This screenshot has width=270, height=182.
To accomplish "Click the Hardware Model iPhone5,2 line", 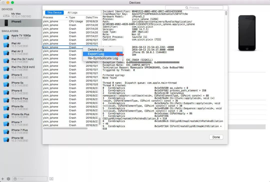I will pos(124,16).
